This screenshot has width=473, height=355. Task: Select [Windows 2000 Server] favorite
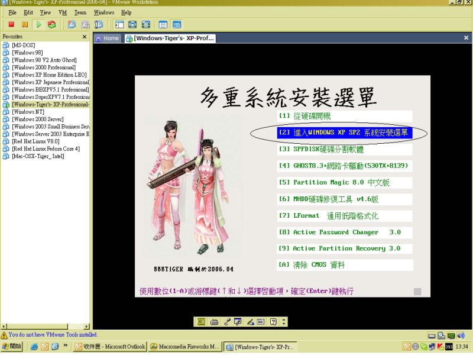point(38,120)
